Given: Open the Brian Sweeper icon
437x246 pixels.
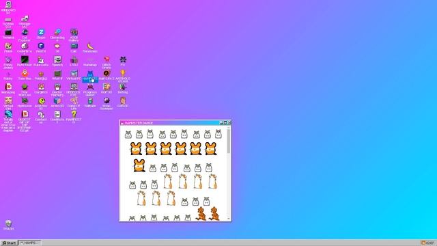Looking at the screenshot, I should (107, 104).
